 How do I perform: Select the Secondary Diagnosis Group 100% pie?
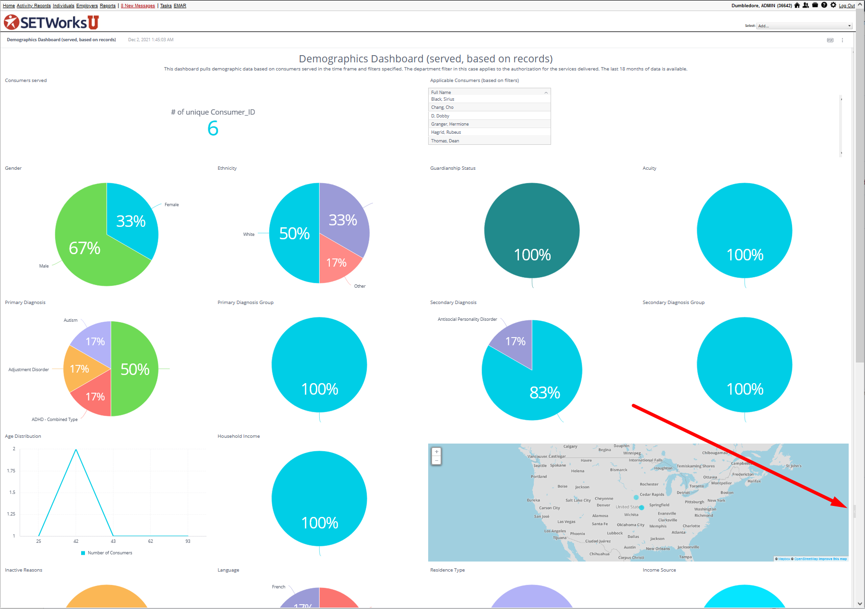click(x=745, y=364)
